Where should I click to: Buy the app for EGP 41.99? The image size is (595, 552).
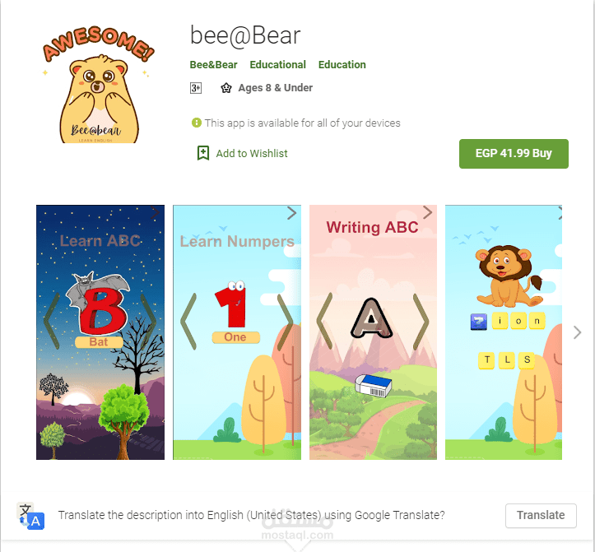514,154
